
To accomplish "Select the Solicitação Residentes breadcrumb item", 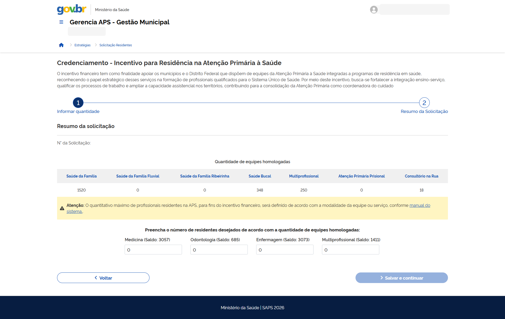I will (115, 45).
